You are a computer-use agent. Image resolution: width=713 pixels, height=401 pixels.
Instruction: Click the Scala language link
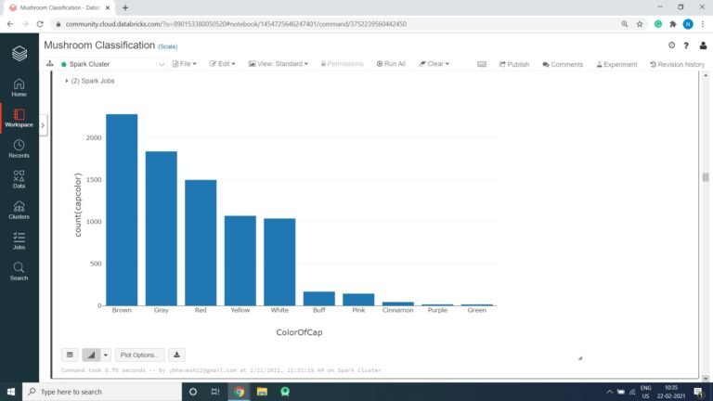167,46
